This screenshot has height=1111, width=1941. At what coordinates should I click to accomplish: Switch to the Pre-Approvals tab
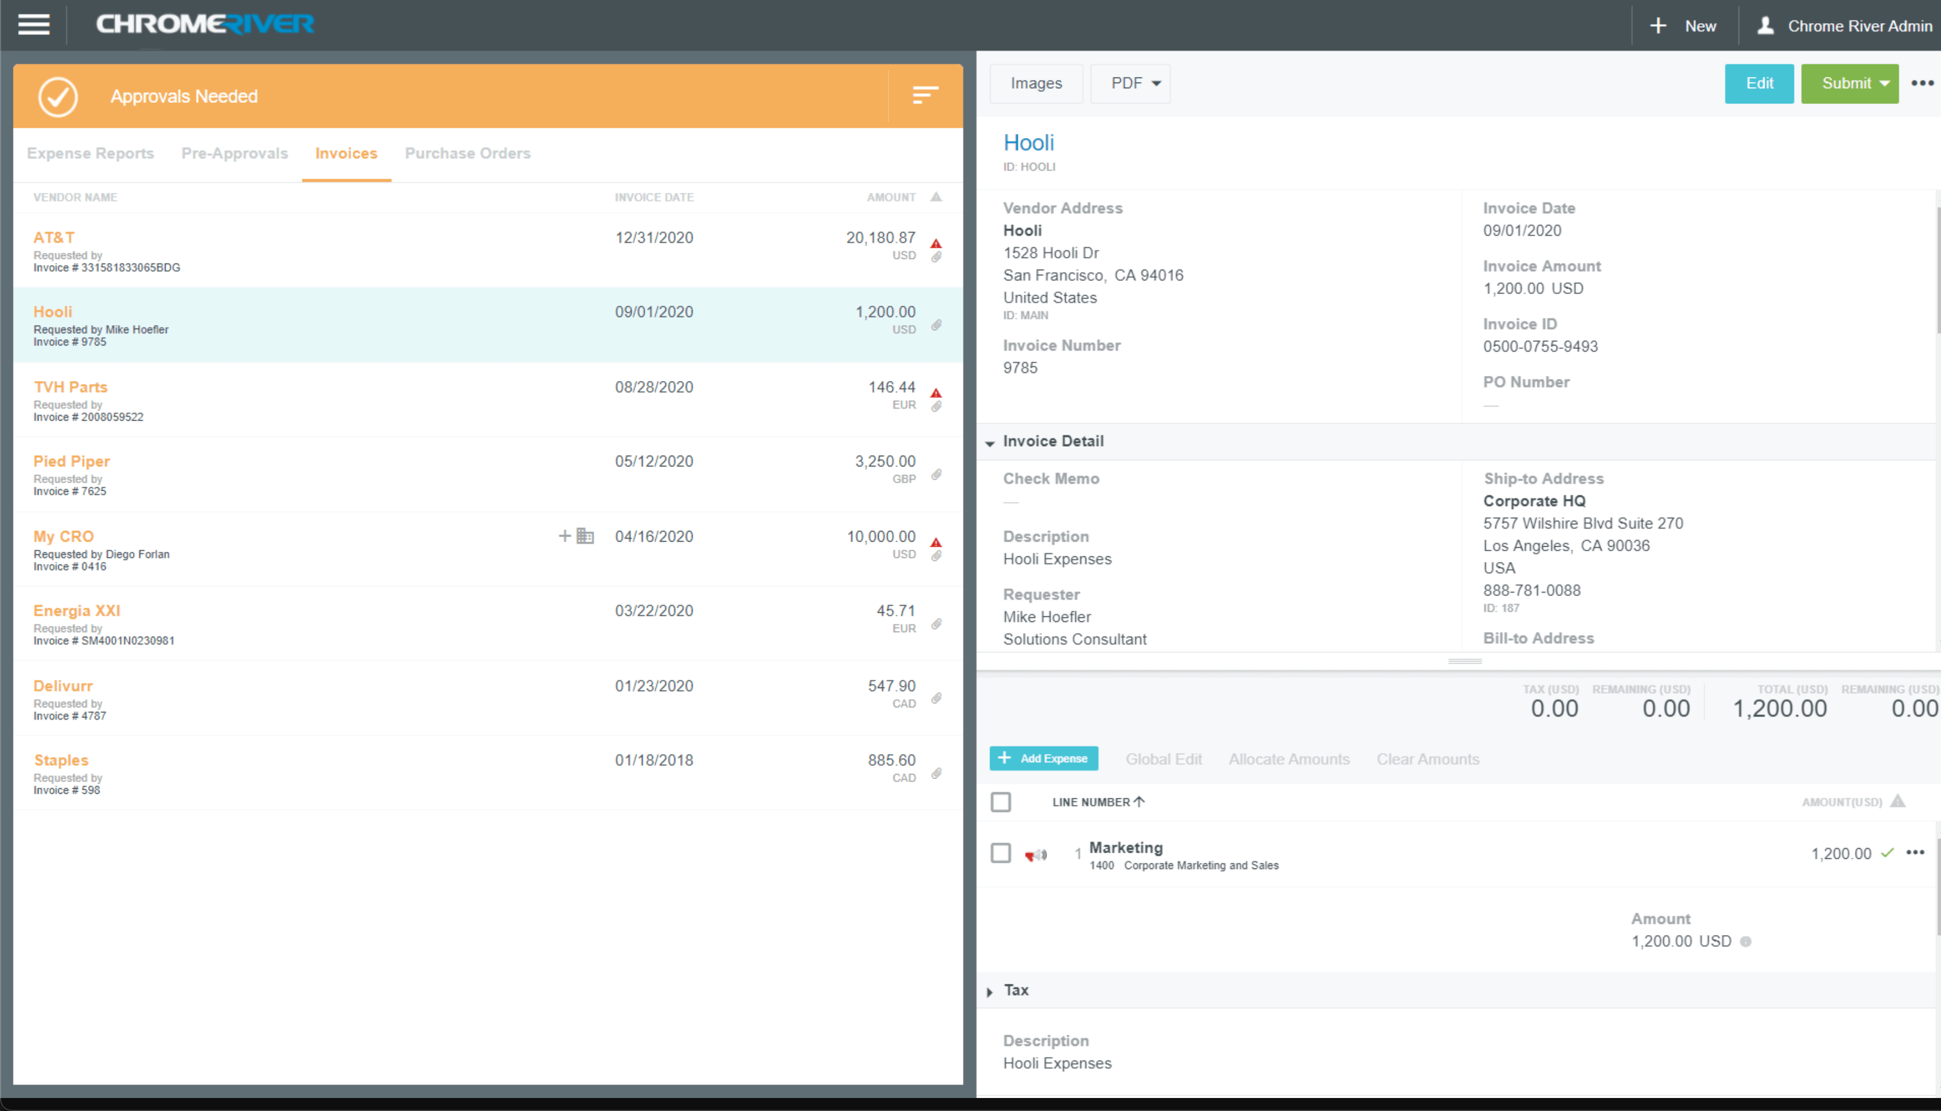(x=234, y=153)
